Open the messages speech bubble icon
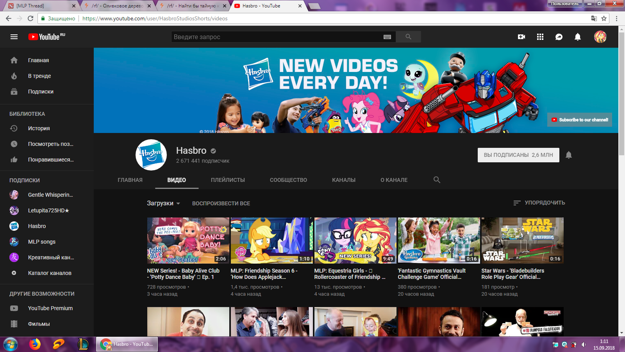 pyautogui.click(x=559, y=37)
